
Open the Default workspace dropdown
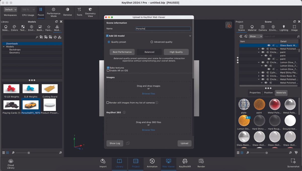(x=11, y=10)
